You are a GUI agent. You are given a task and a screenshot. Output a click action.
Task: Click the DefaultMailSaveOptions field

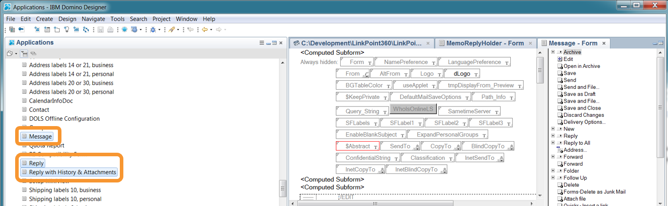click(x=431, y=97)
